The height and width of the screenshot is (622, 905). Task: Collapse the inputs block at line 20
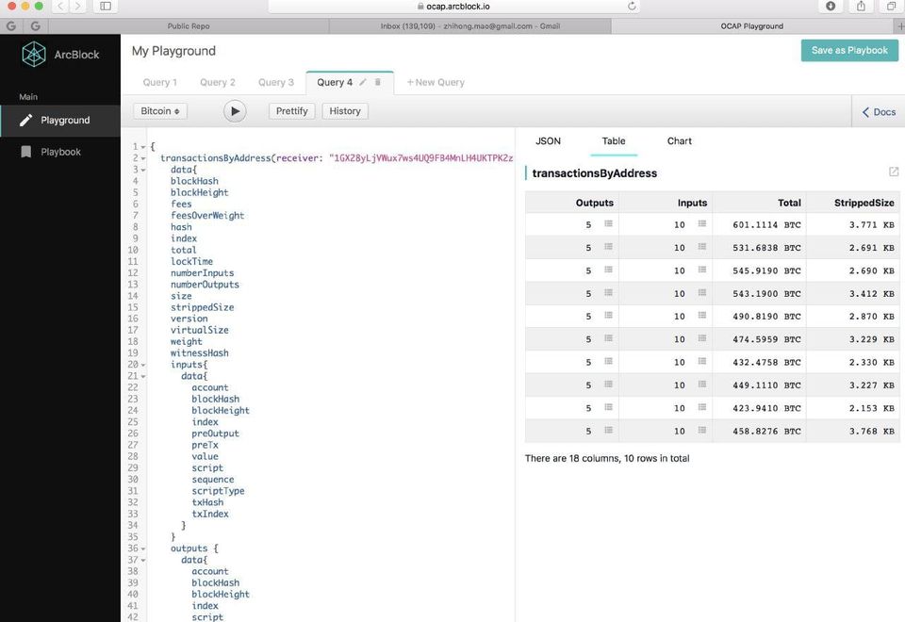(x=143, y=365)
